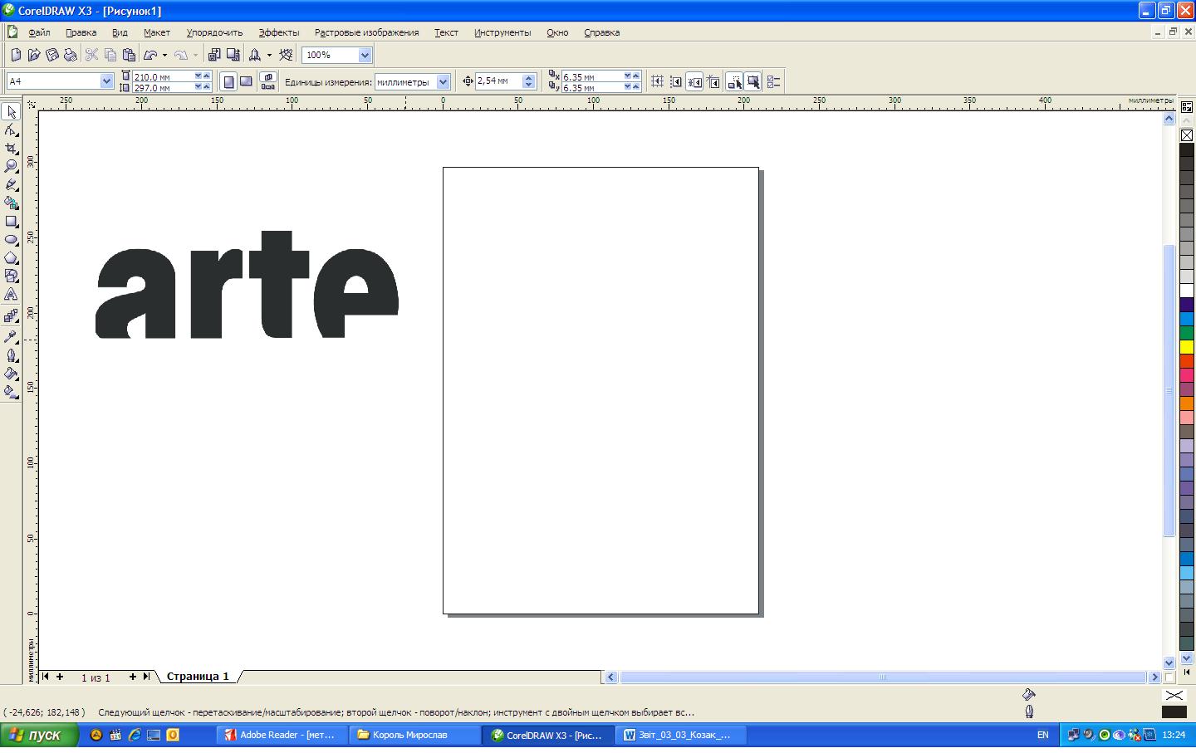
Task: Select the Страница 1 page tab
Action: coord(198,677)
